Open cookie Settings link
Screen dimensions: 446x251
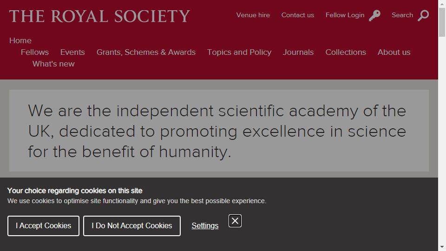click(205, 226)
